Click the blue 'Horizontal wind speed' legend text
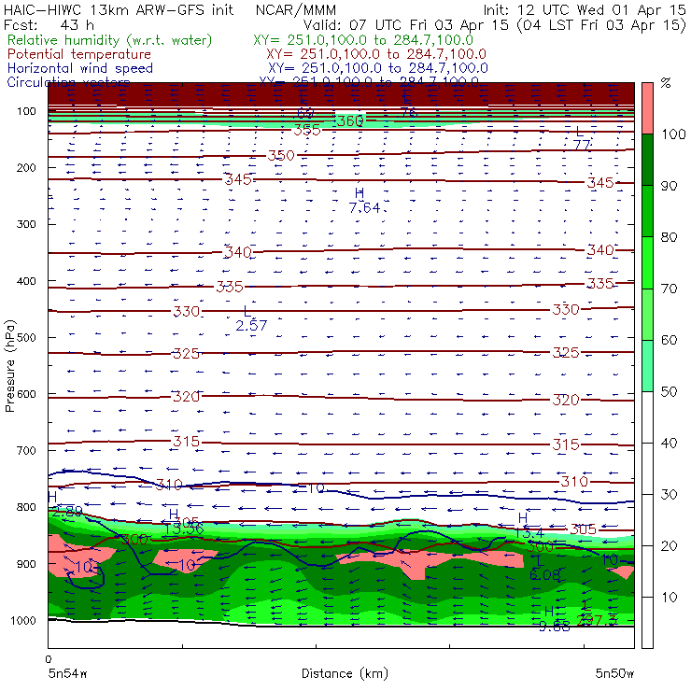 click(x=80, y=68)
